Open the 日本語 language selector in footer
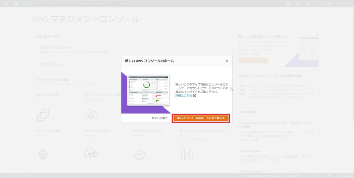 pyautogui.click(x=28, y=176)
